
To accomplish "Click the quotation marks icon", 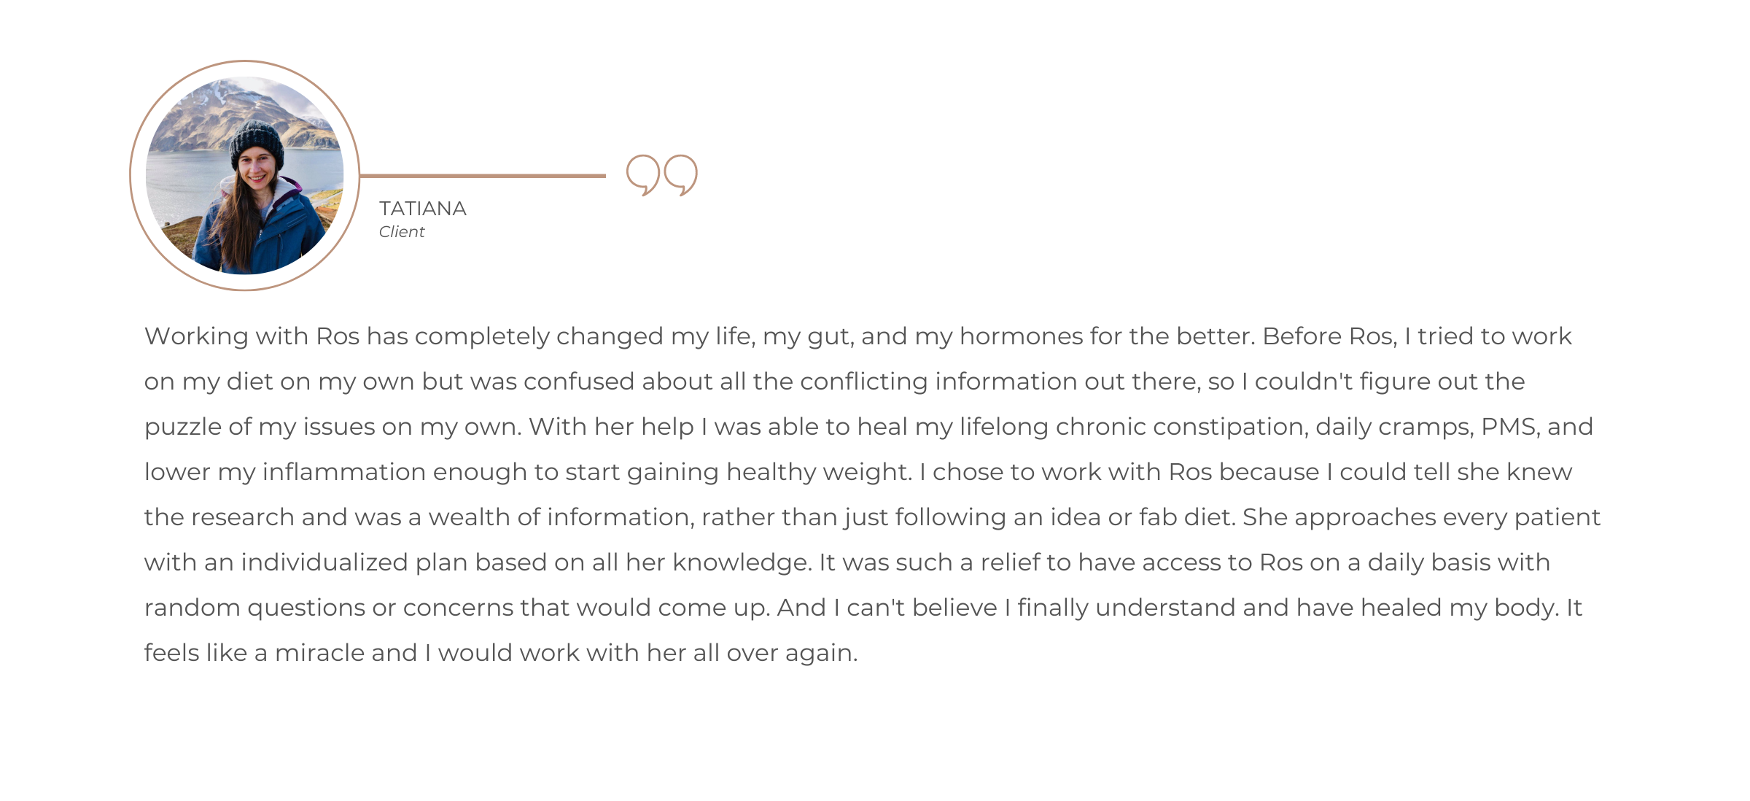I will tap(662, 175).
